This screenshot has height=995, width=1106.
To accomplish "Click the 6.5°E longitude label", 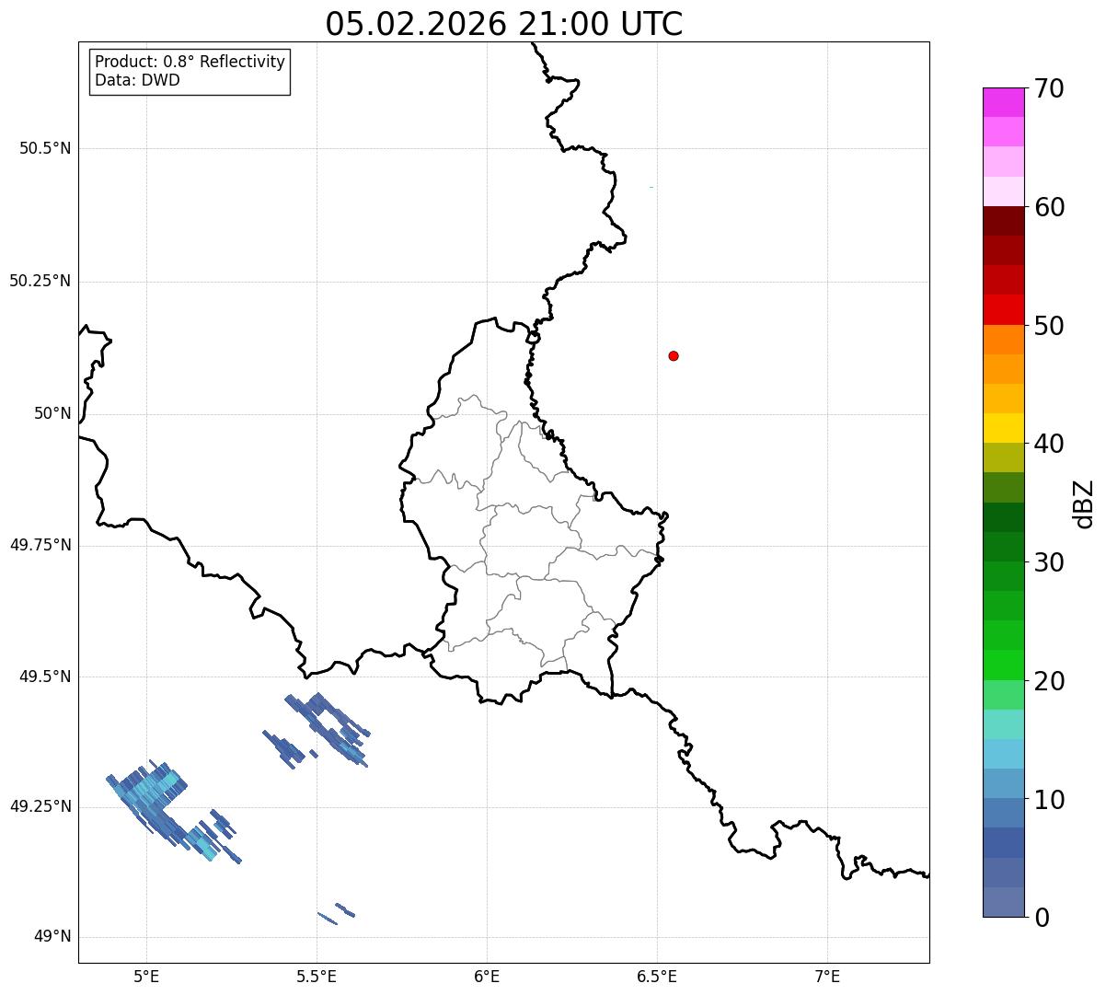I will 657,976.
